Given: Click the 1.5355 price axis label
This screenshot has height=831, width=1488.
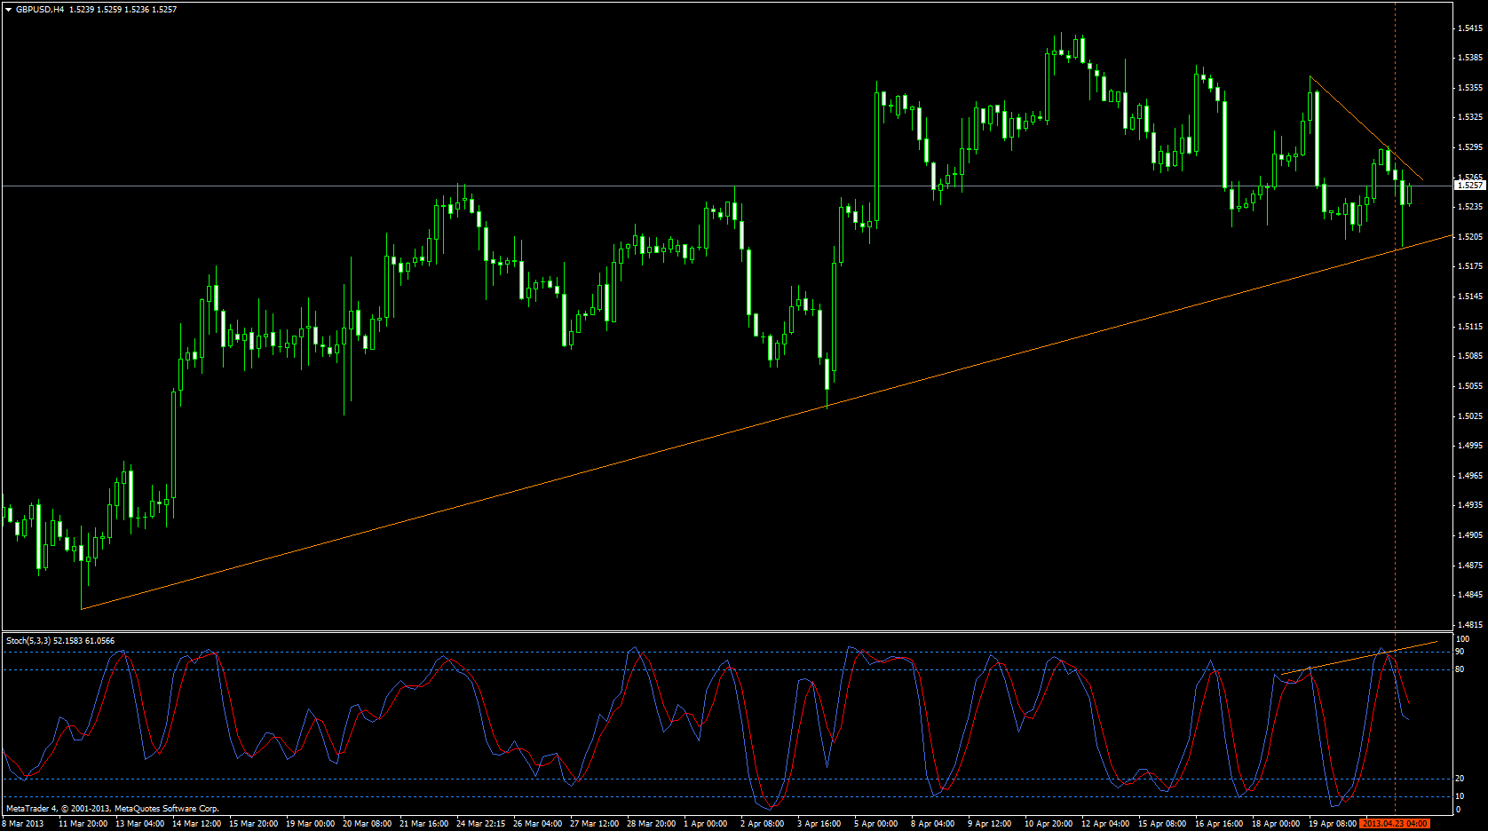Looking at the screenshot, I should click(1469, 88).
